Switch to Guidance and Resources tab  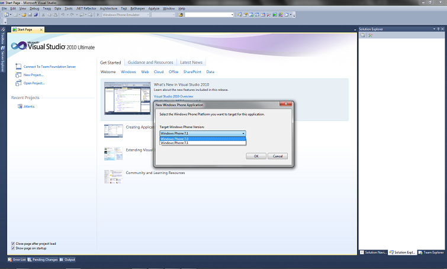(150, 62)
